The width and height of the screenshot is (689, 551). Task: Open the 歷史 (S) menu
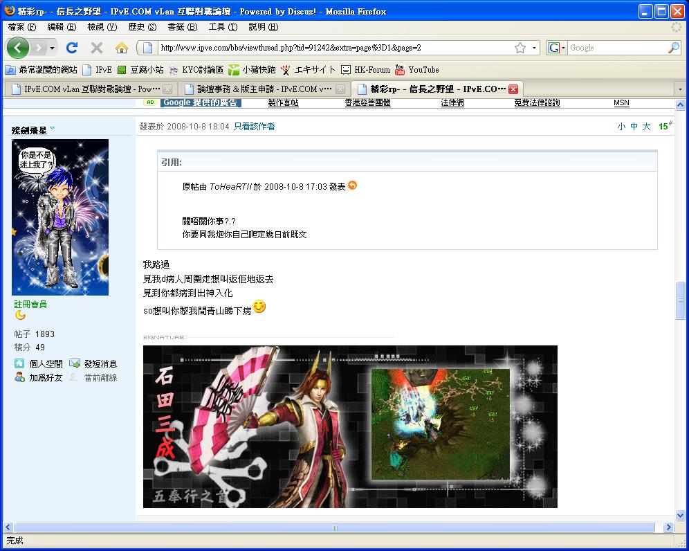(142, 27)
